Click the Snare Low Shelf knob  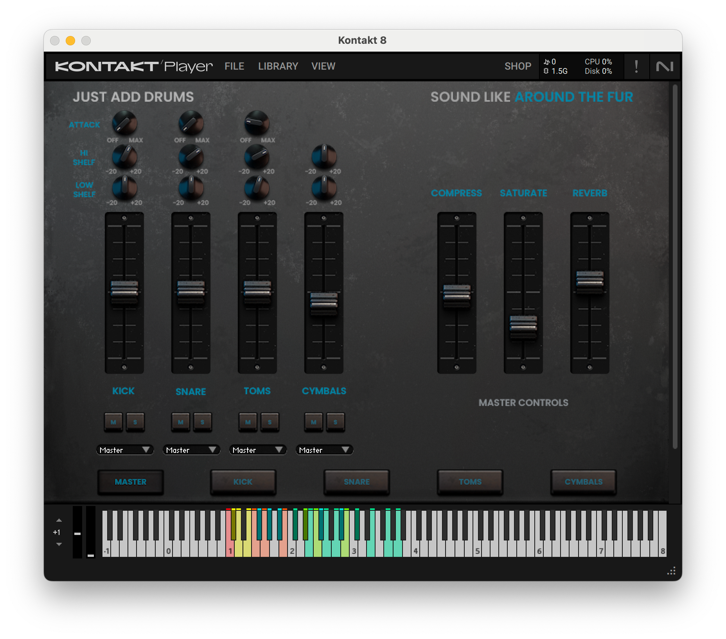(x=191, y=188)
